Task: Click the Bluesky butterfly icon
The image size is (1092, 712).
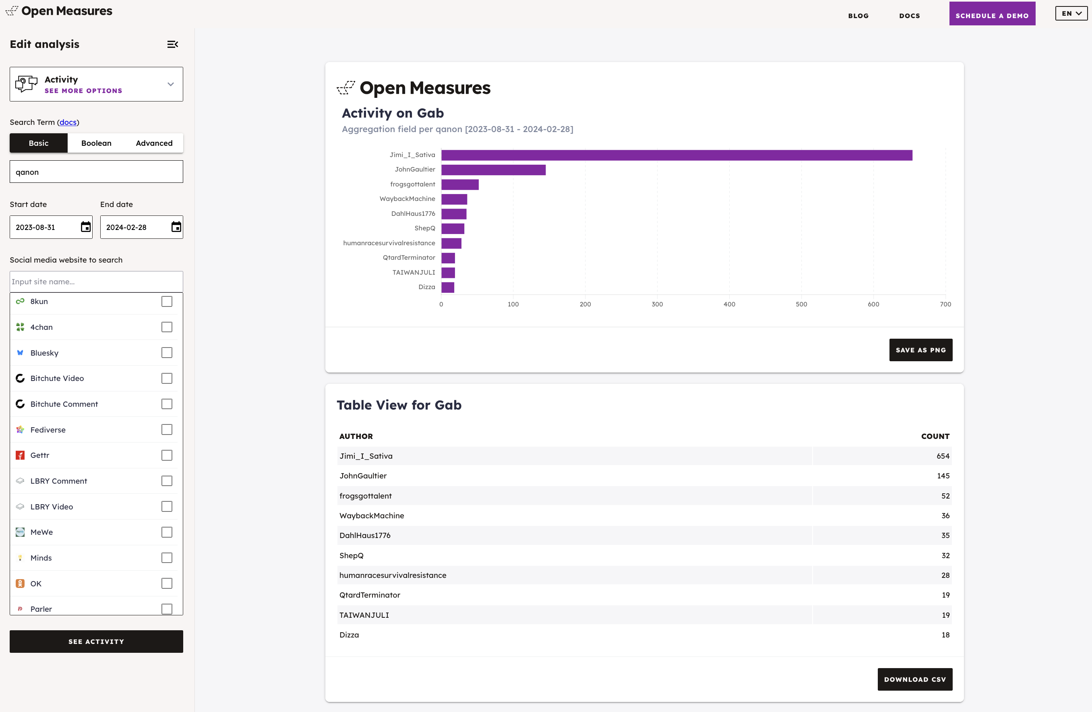Action: [20, 353]
